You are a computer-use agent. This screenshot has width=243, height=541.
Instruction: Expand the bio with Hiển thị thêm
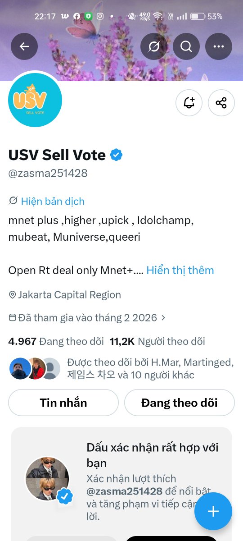(x=180, y=270)
